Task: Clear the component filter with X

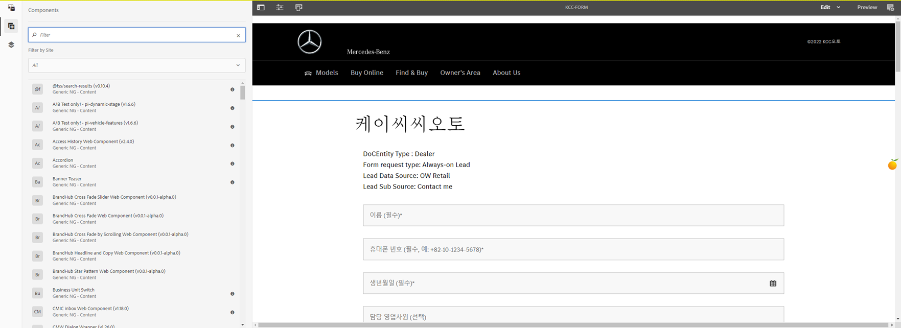Action: pyautogui.click(x=238, y=35)
